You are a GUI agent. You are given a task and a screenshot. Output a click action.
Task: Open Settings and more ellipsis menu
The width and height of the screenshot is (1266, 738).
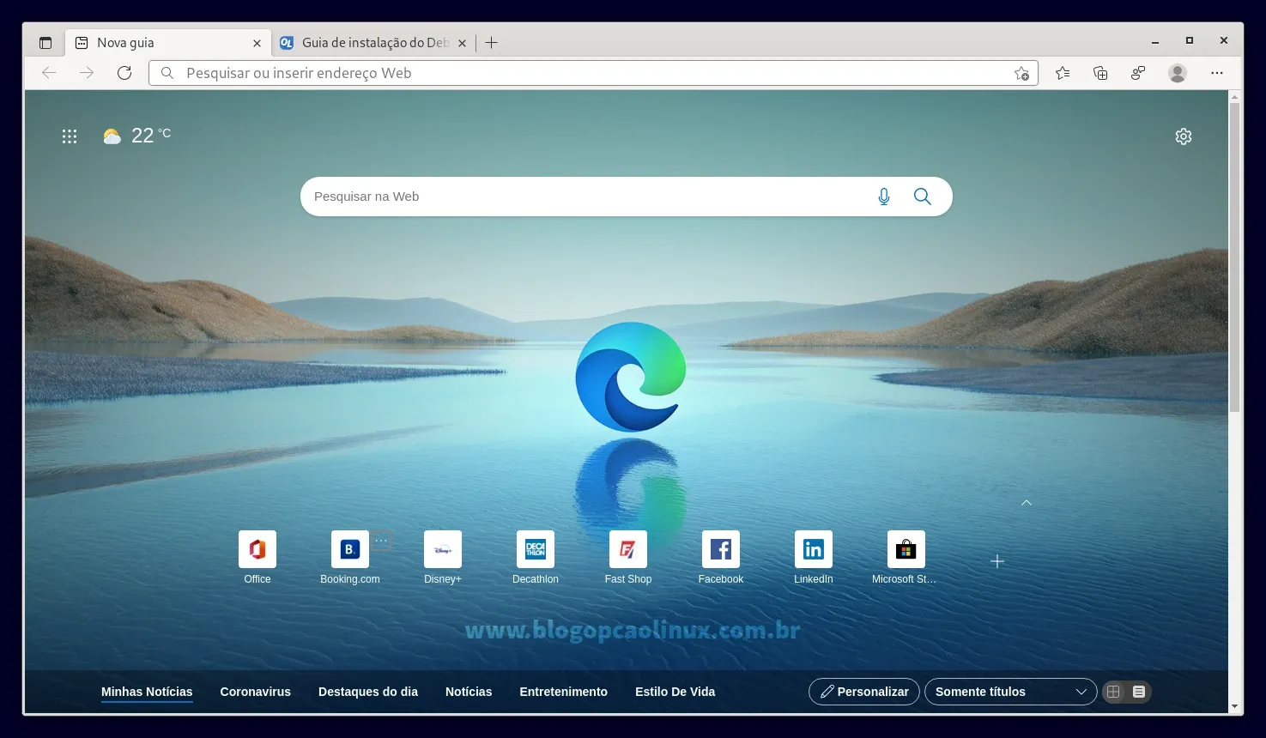click(x=1217, y=73)
